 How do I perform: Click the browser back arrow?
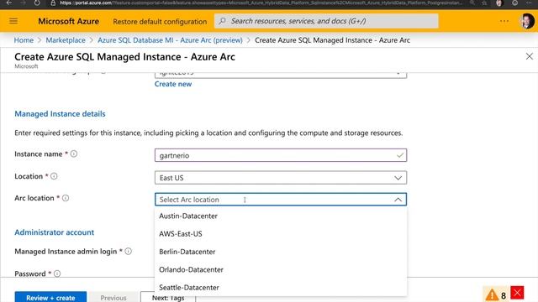click(x=9, y=3)
